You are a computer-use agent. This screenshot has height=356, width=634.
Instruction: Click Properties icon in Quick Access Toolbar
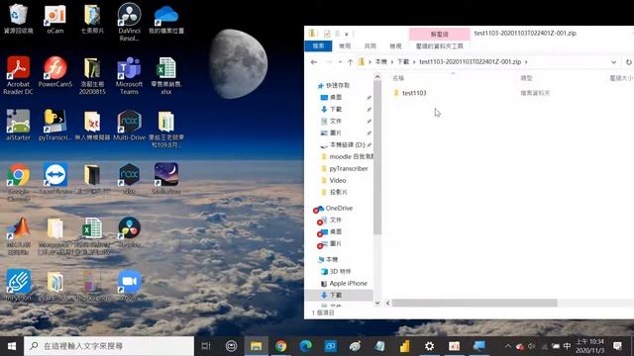[327, 34]
